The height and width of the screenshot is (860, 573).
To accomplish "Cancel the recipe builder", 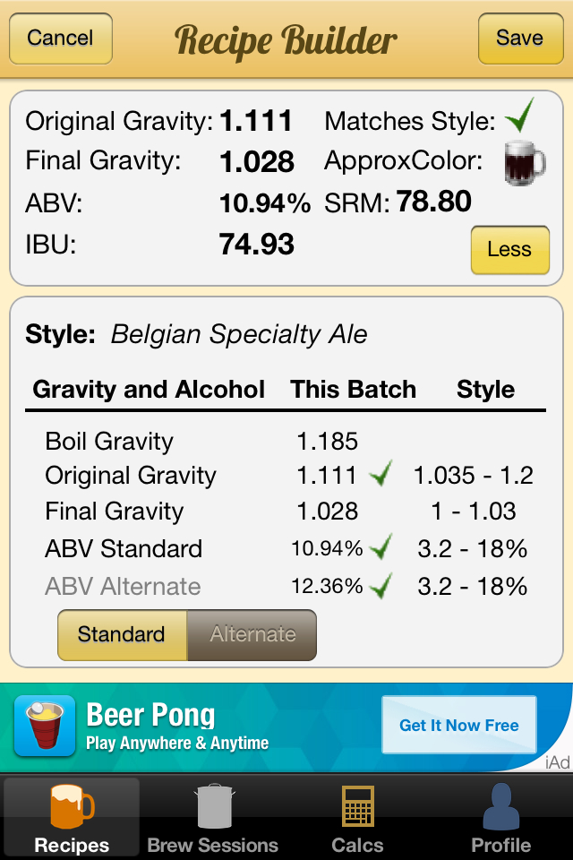I will pos(61,39).
